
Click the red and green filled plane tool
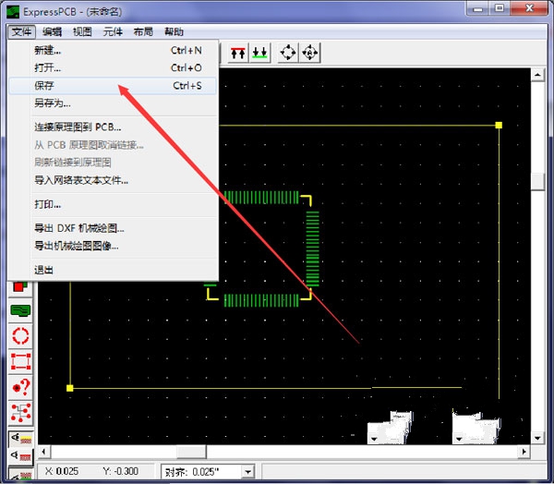tap(20, 286)
